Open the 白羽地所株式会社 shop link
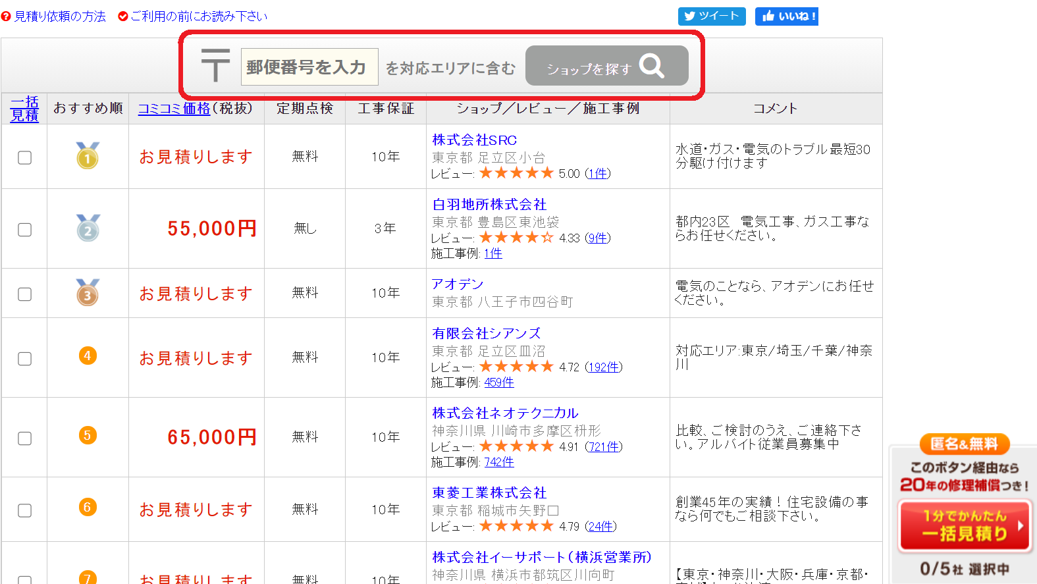The image size is (1037, 584). coord(489,205)
